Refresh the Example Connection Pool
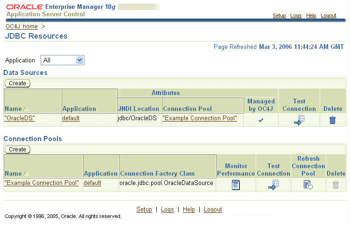The height and width of the screenshot is (225, 350). tap(308, 184)
